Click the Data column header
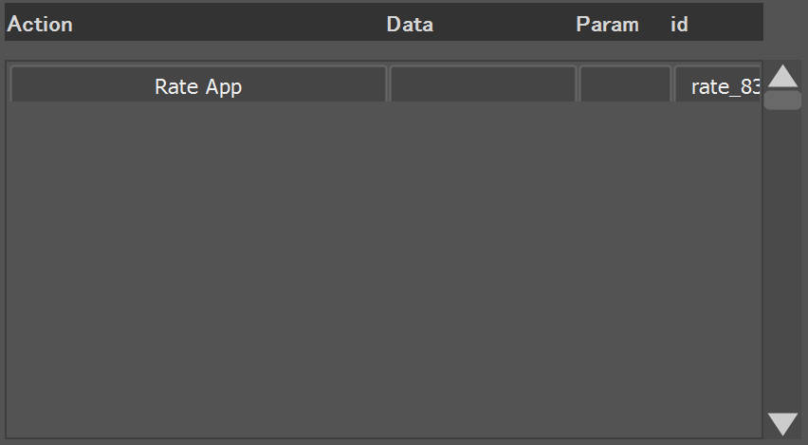The width and height of the screenshot is (808, 445). [410, 25]
